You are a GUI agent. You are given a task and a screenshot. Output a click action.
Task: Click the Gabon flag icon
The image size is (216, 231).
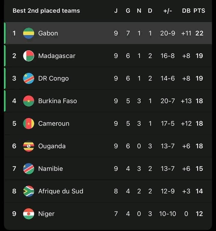pyautogui.click(x=28, y=33)
